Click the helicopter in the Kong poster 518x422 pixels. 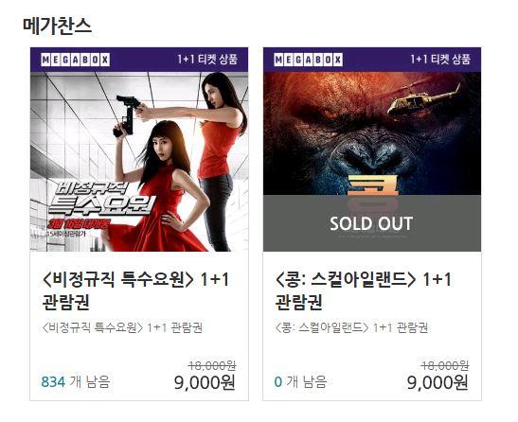coord(424,100)
